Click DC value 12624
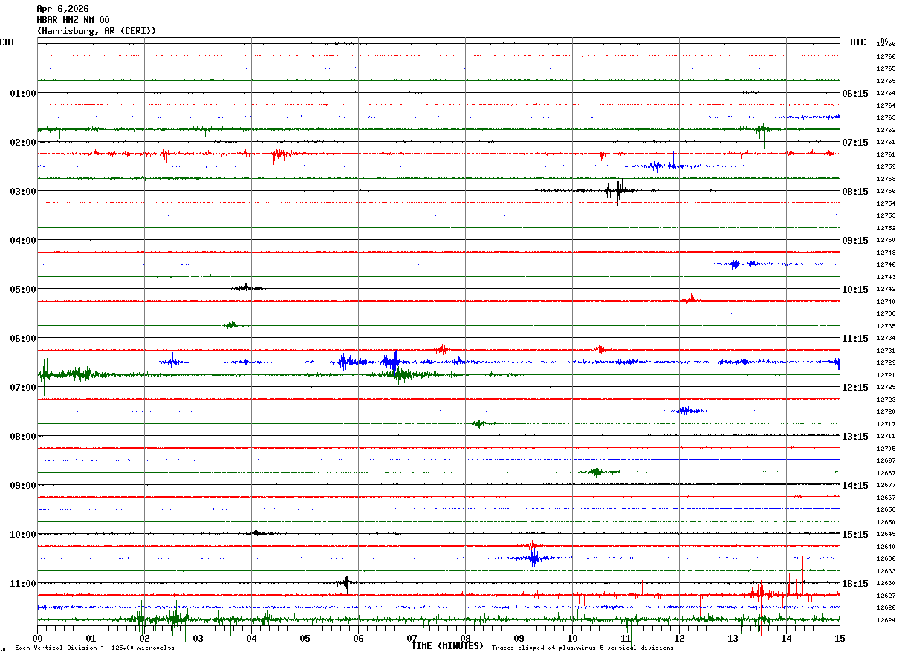The width and height of the screenshot is (899, 658). click(x=886, y=621)
